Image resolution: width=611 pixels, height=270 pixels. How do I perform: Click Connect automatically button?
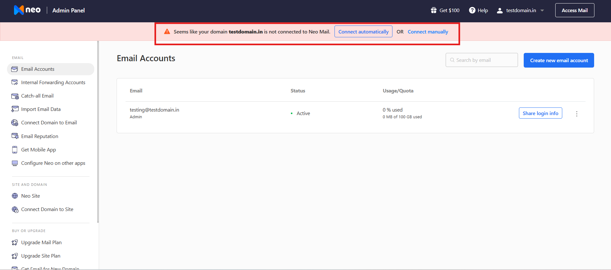(x=363, y=32)
